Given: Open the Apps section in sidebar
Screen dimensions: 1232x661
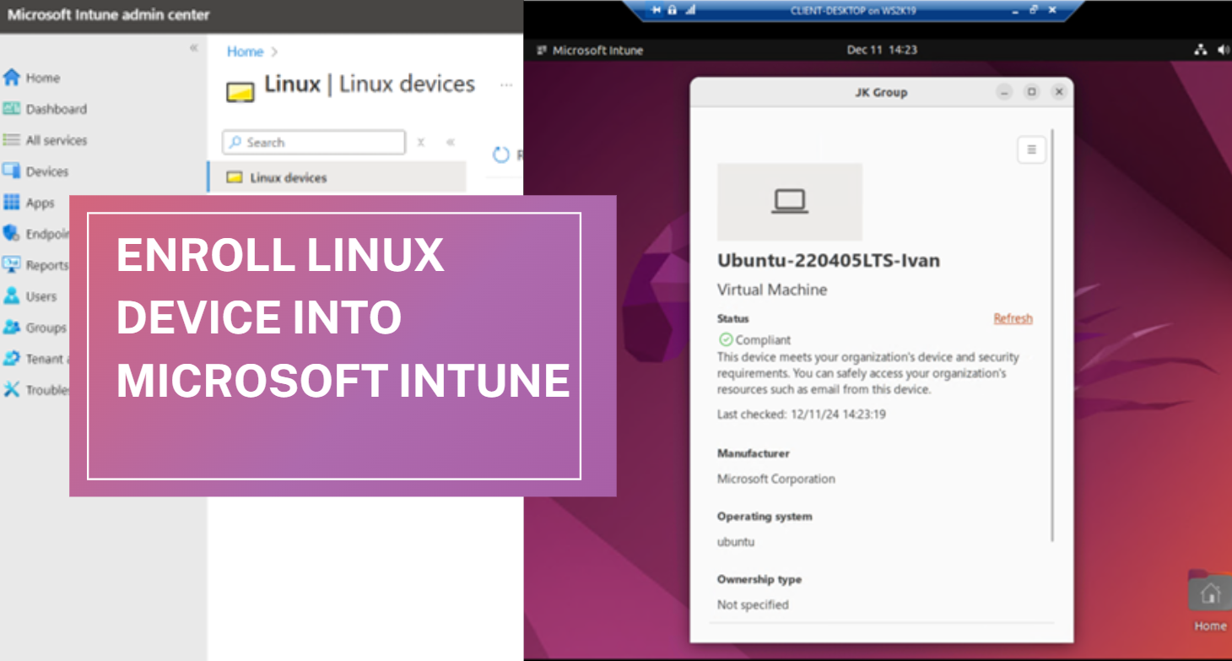Looking at the screenshot, I should pyautogui.click(x=29, y=203).
